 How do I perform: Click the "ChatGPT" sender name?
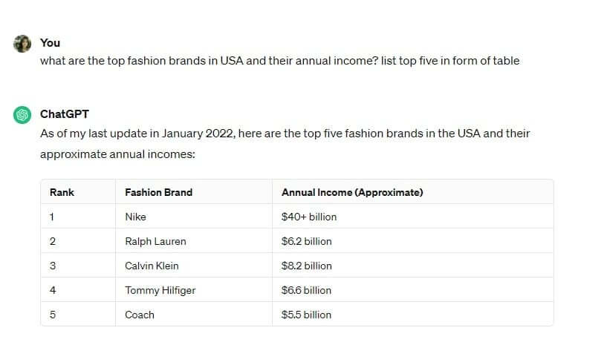[x=65, y=114]
